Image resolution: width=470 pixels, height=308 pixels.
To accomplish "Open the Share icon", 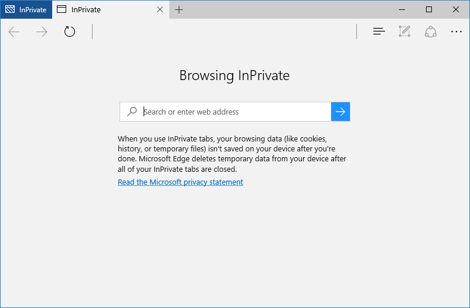I will tap(430, 32).
